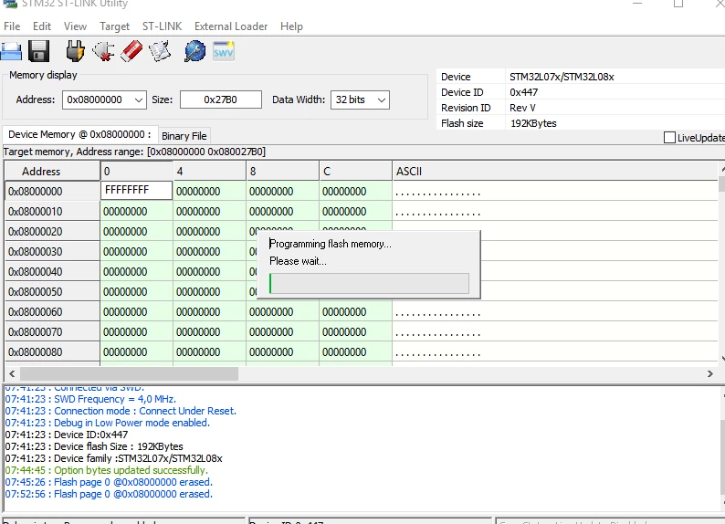Click the horizontal scrollbar left arrow

12,373
